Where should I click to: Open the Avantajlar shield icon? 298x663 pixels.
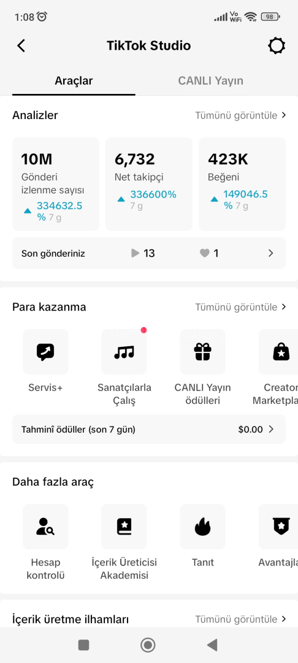tap(278, 527)
